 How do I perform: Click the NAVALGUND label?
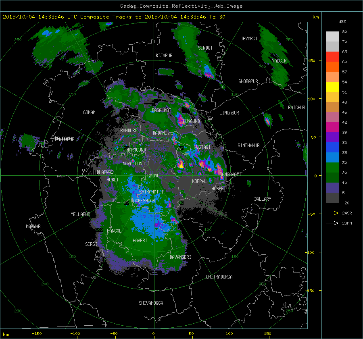(134, 164)
